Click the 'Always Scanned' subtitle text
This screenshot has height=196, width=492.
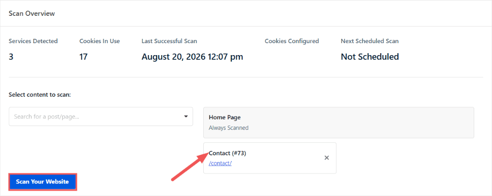228,128
